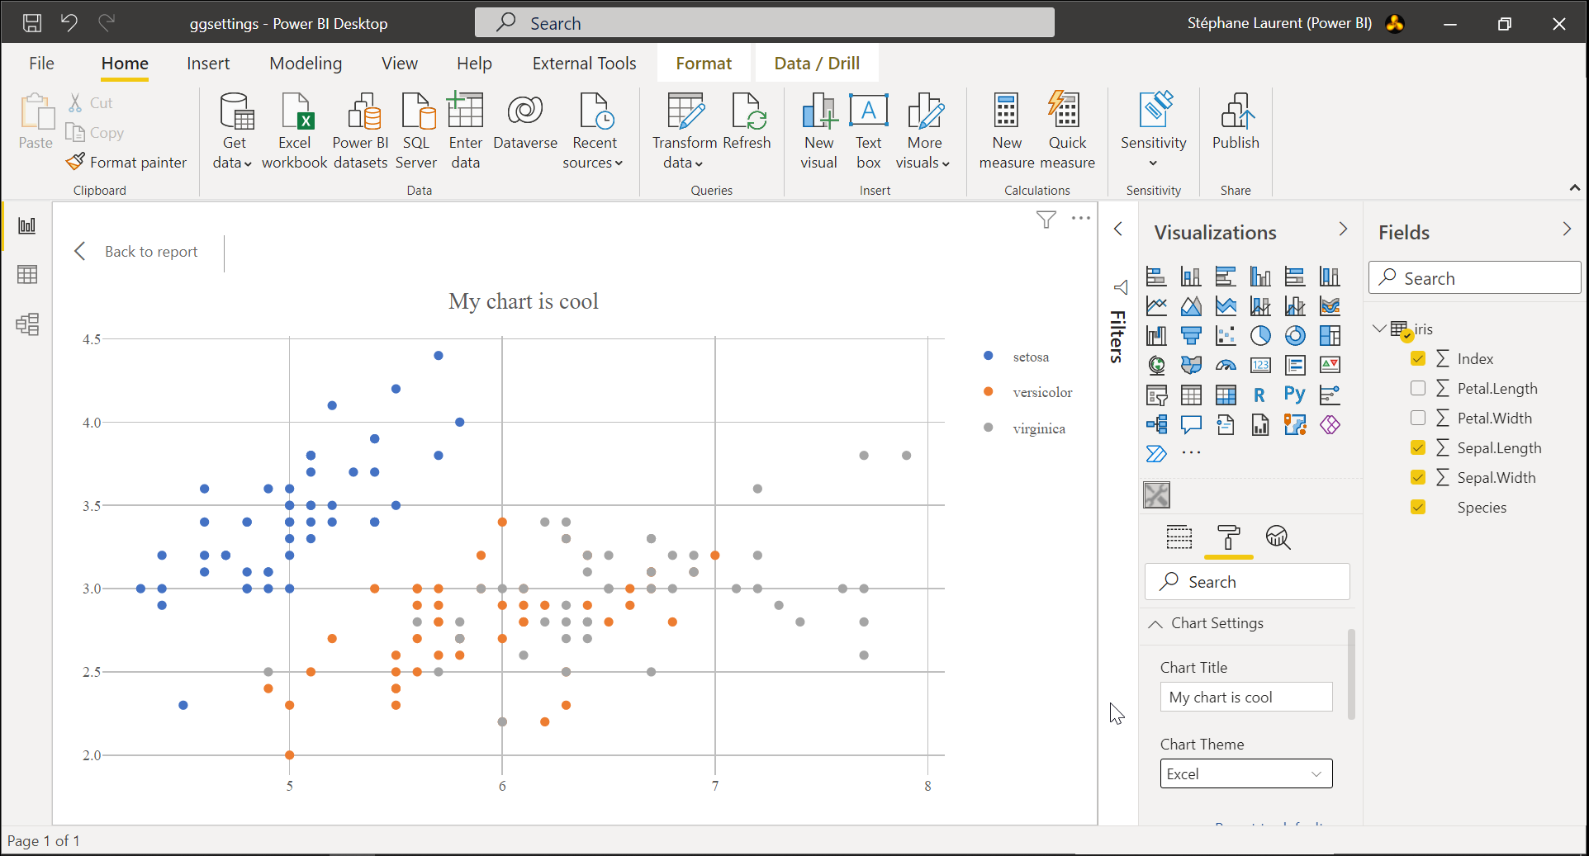Open the visual's more options ellipsis

click(1081, 219)
